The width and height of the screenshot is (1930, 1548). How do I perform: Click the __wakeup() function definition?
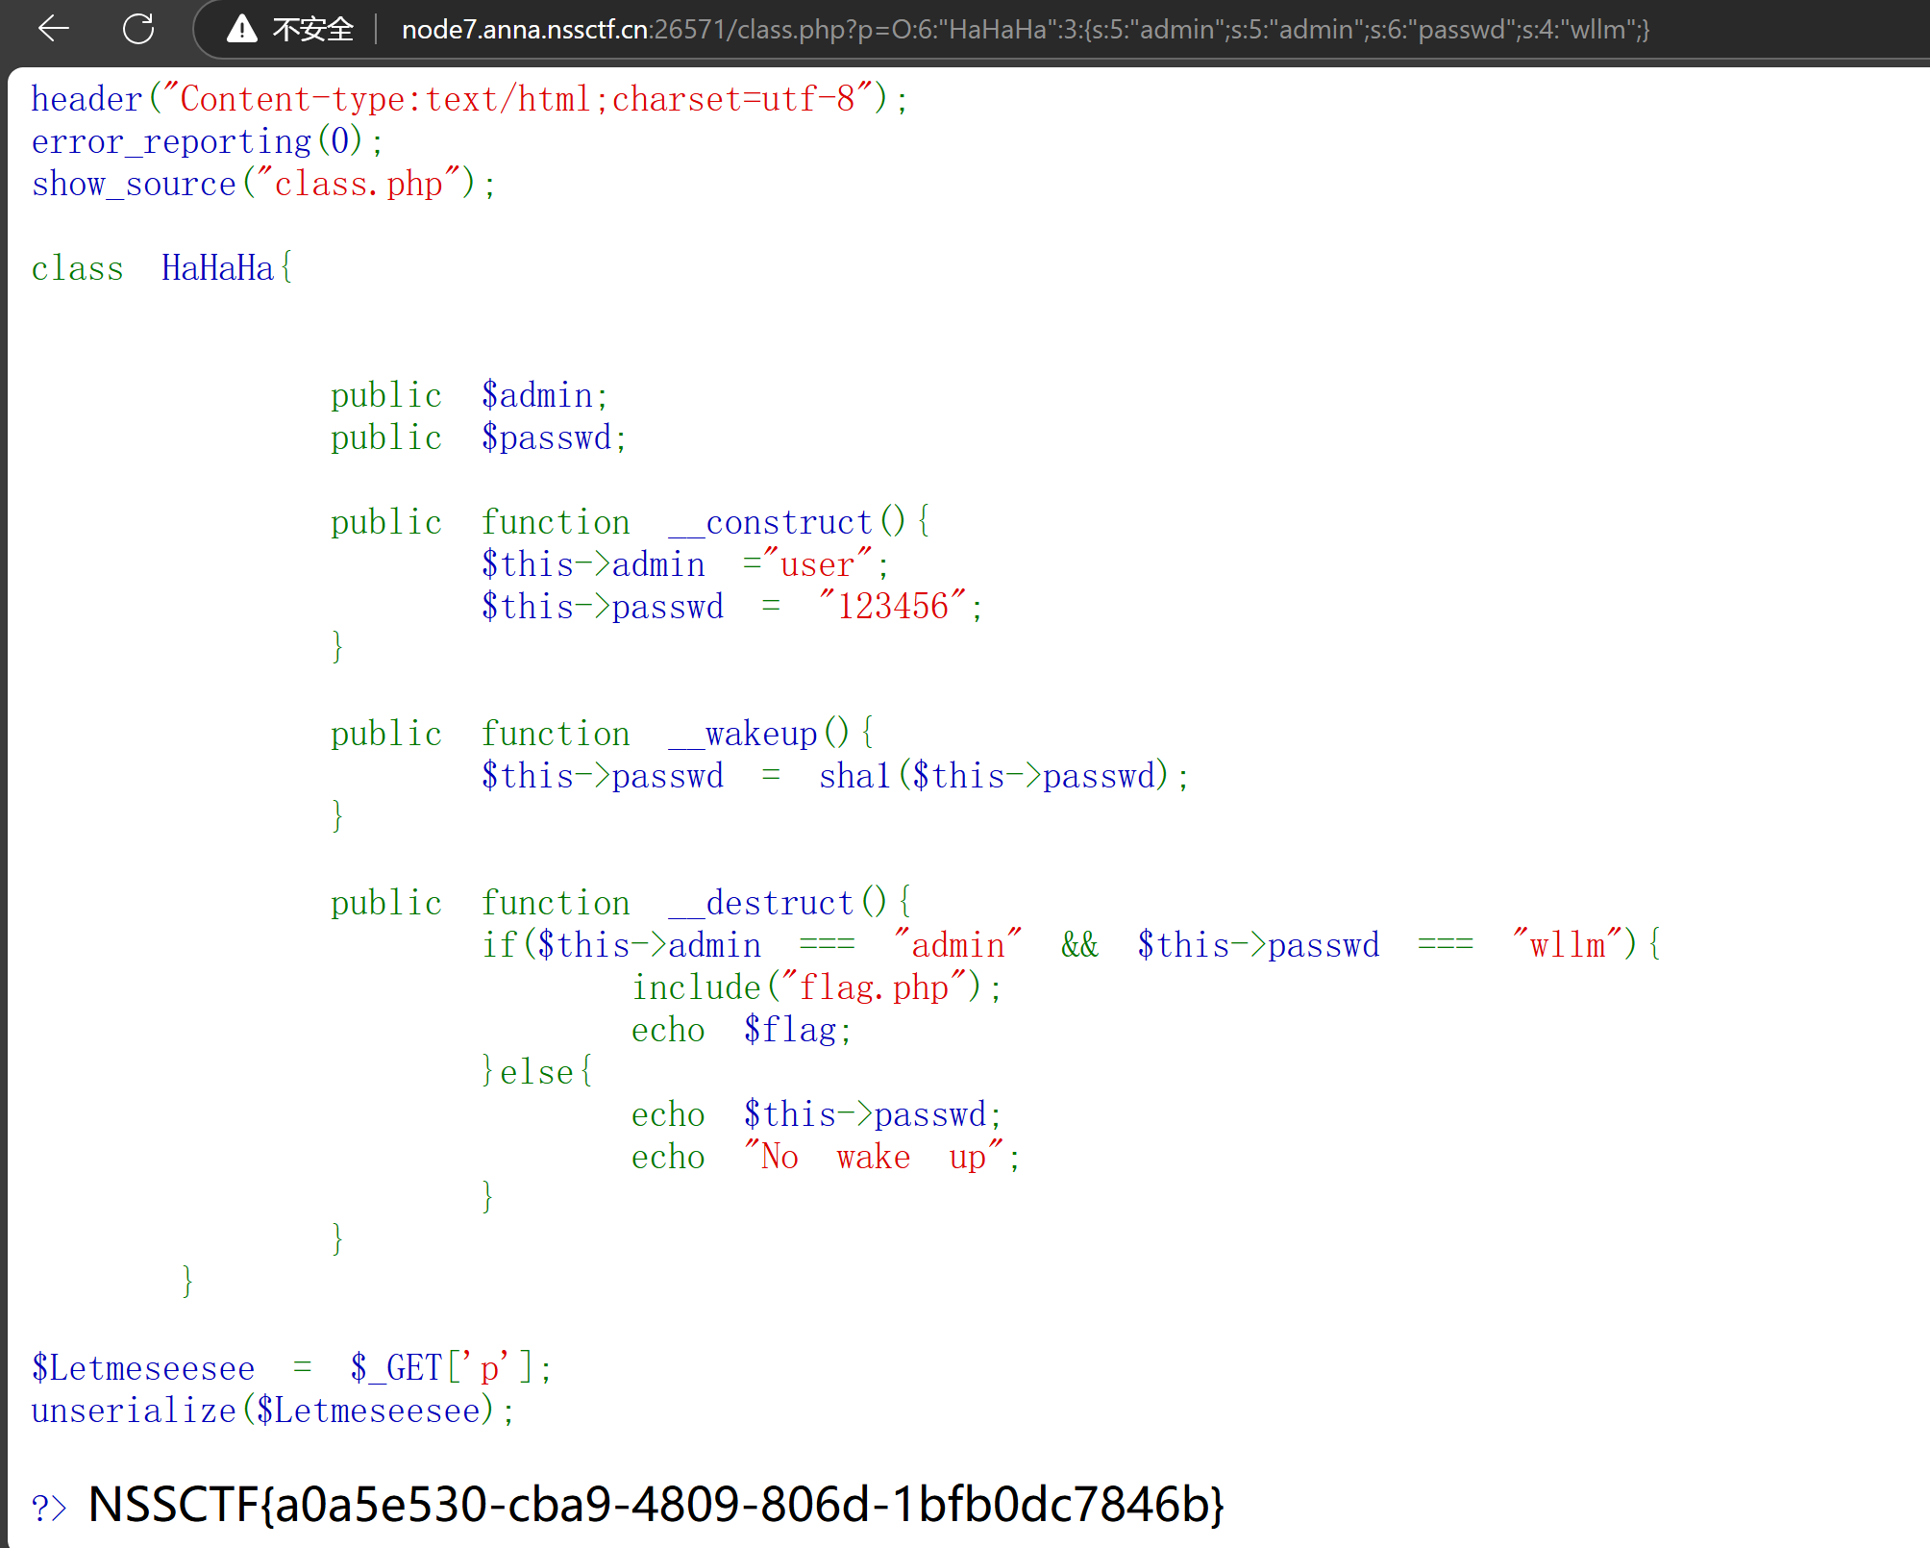point(603,734)
